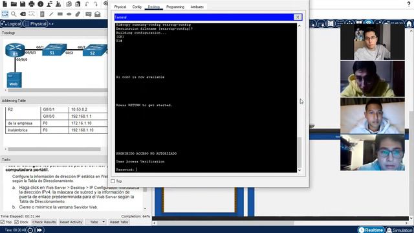Click the Fast Forward Time icon
414x233 pixels.
(39, 230)
